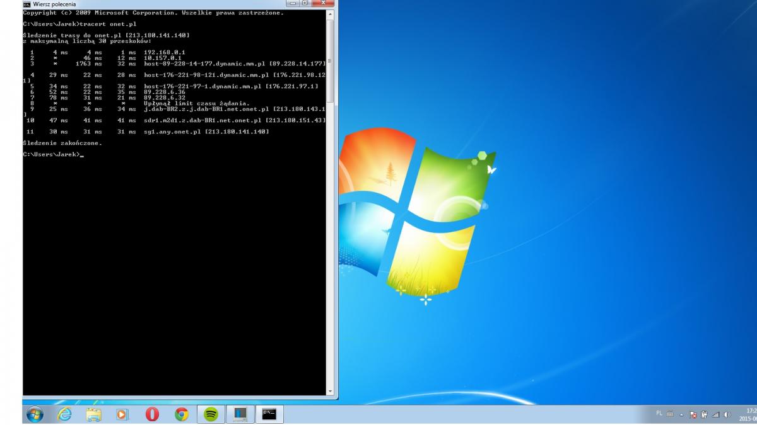Launch the Opera browser from taskbar
Image resolution: width=757 pixels, height=425 pixels.
152,414
